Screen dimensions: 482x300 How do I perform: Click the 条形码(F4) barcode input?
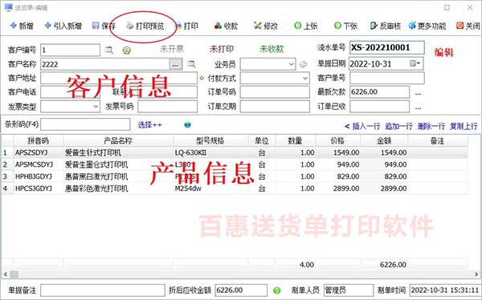[85, 124]
